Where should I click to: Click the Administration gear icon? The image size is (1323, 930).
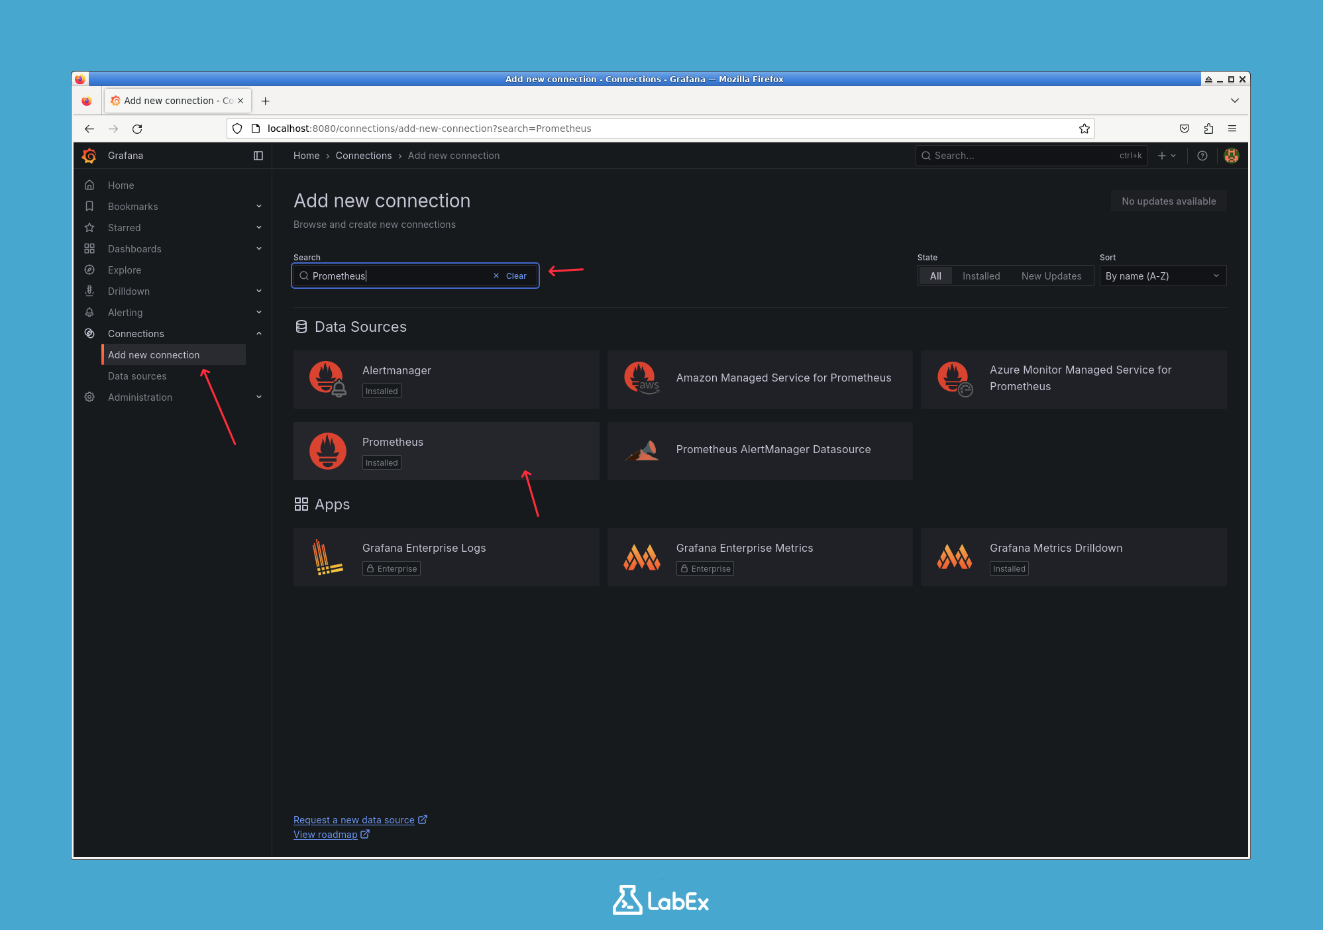click(89, 397)
